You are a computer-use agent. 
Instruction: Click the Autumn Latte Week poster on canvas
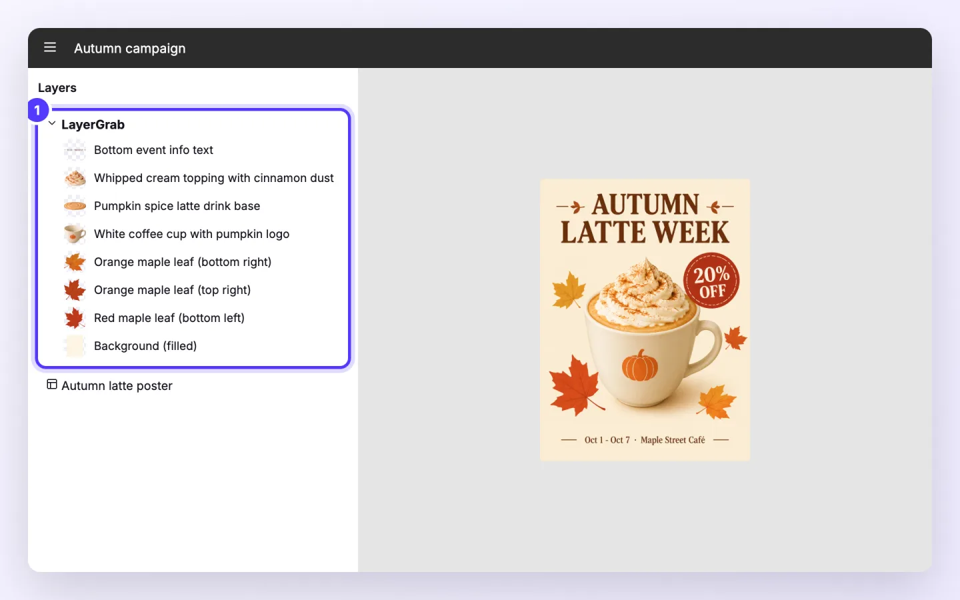[x=645, y=320]
